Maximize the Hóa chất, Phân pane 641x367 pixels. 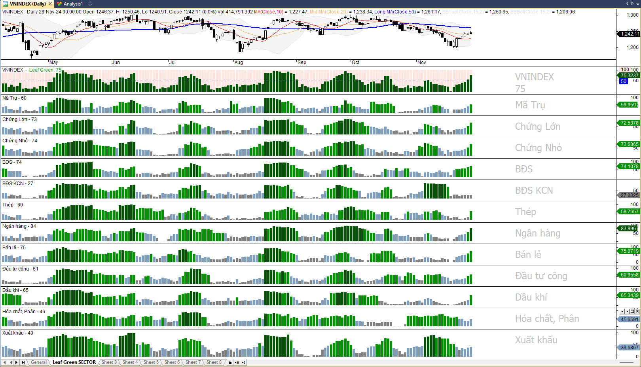tap(632, 312)
